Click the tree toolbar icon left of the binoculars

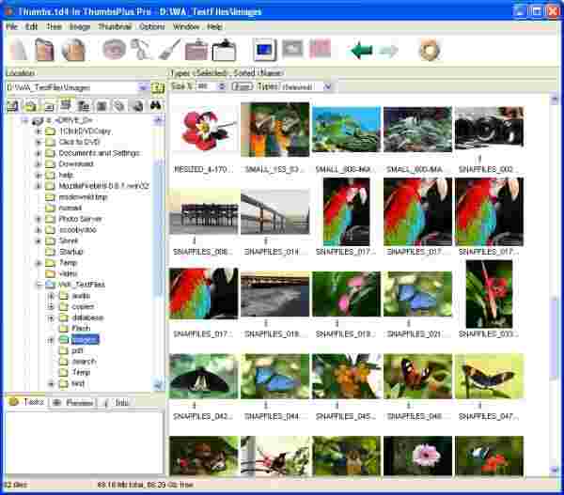pos(137,106)
